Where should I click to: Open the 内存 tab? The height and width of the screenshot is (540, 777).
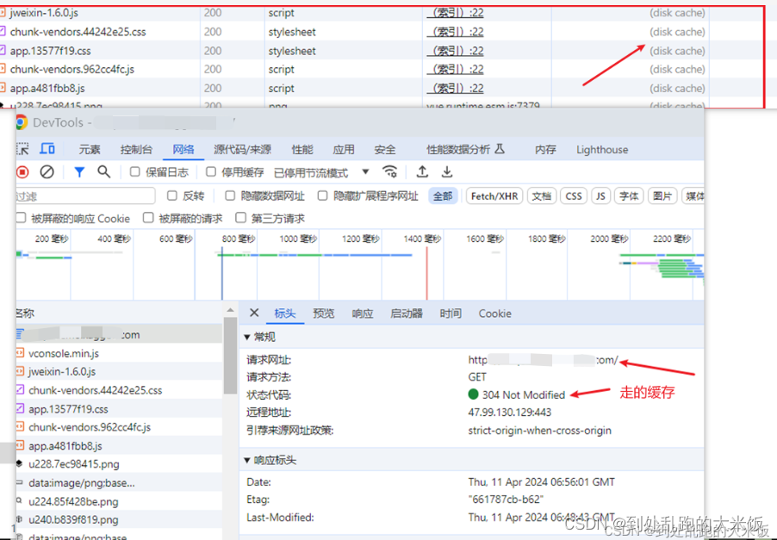point(545,150)
